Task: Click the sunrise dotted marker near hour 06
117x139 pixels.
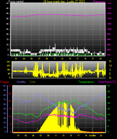Action: click(37, 130)
